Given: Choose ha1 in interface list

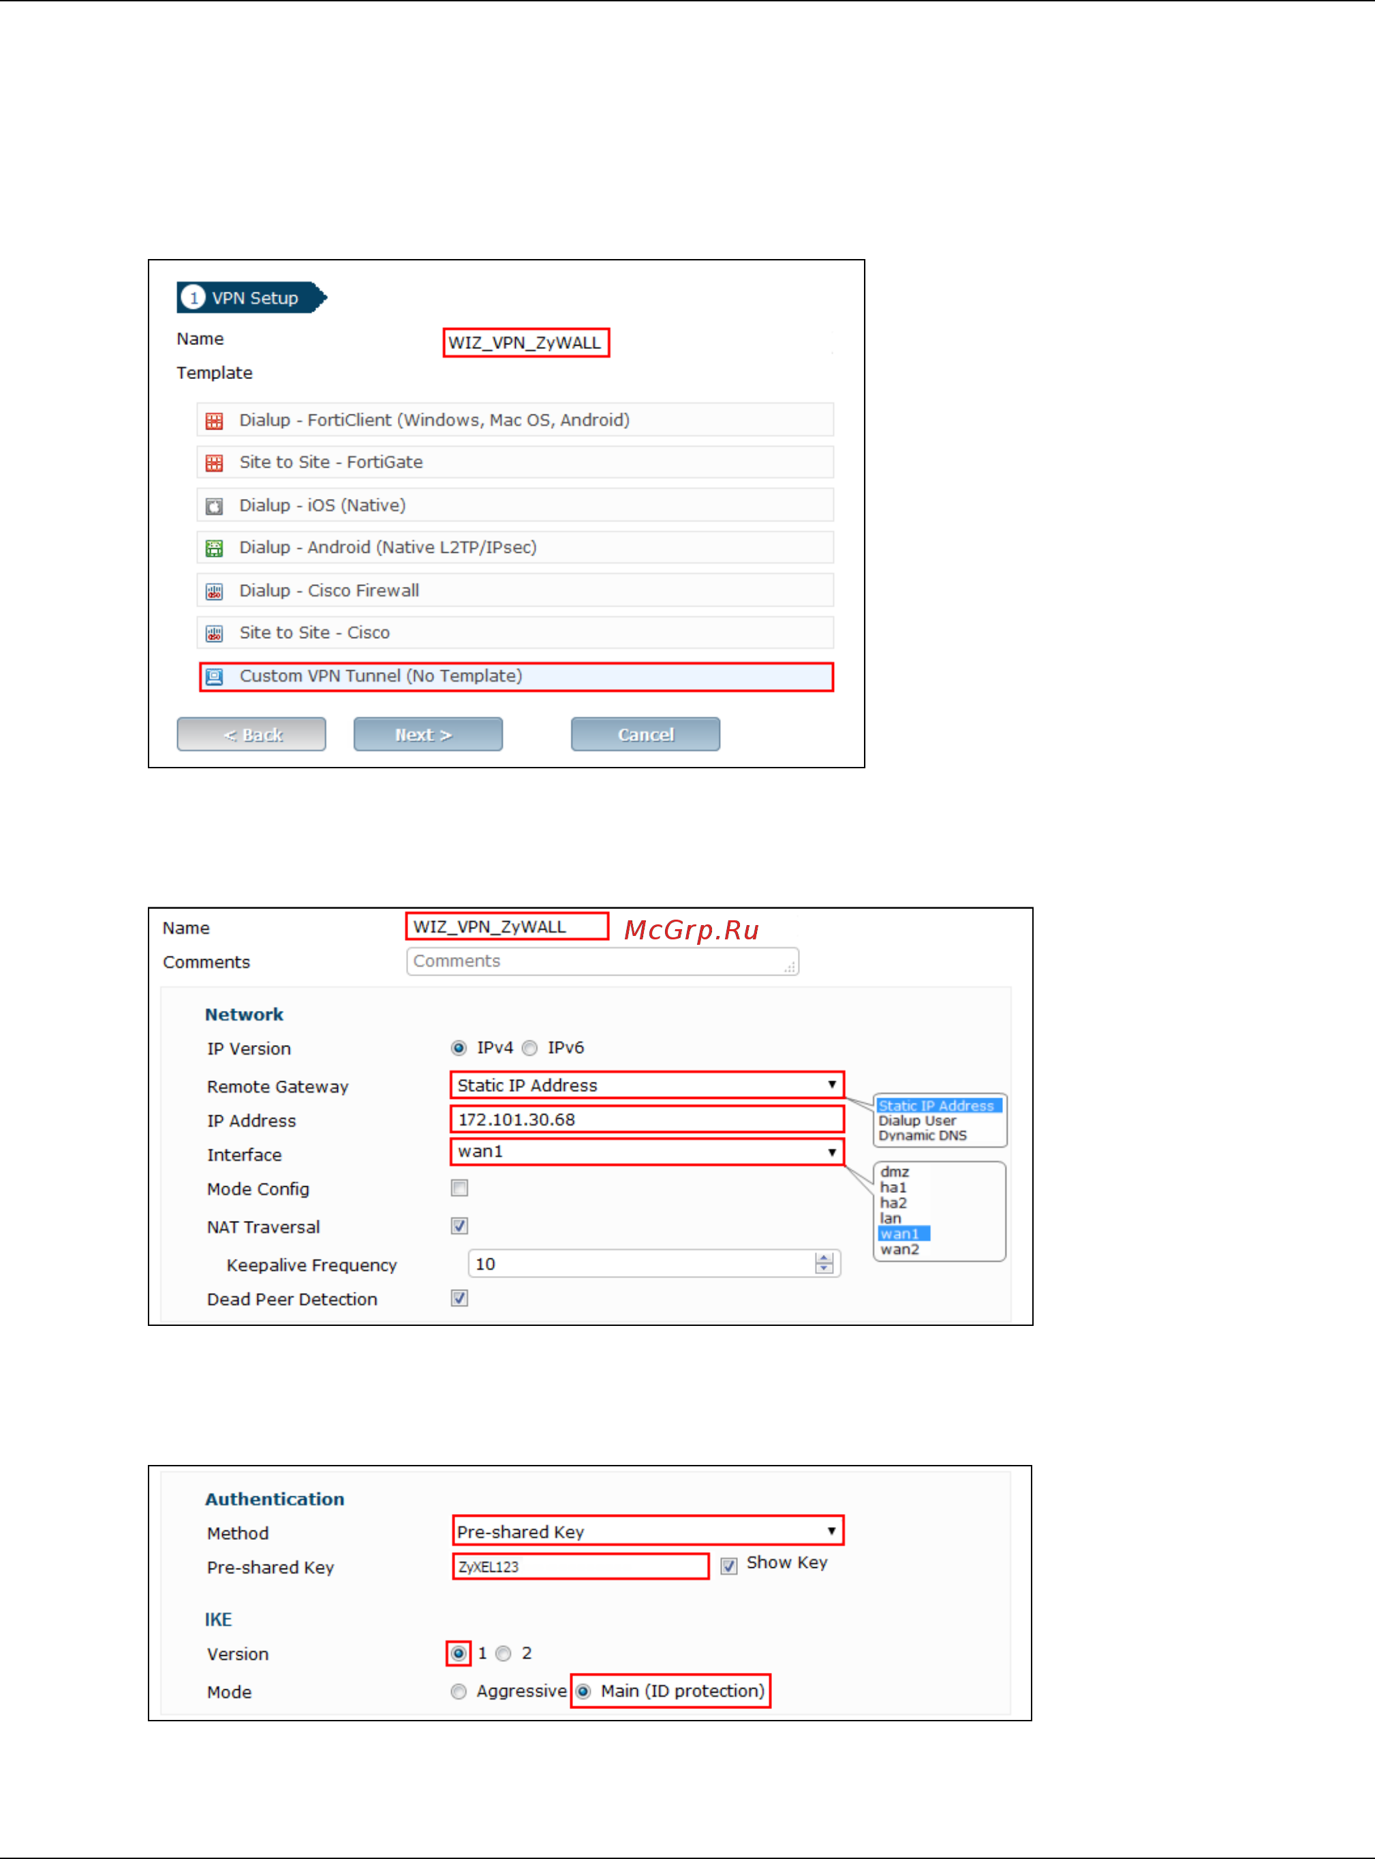Looking at the screenshot, I should [x=893, y=1188].
